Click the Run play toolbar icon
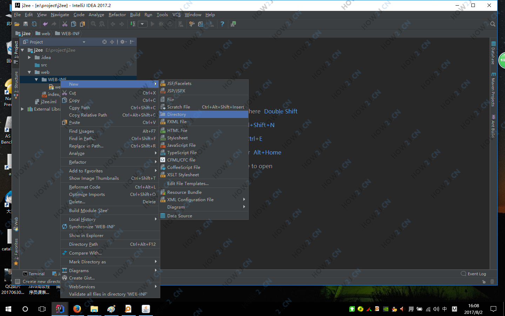This screenshot has height=316, width=505. point(153,24)
